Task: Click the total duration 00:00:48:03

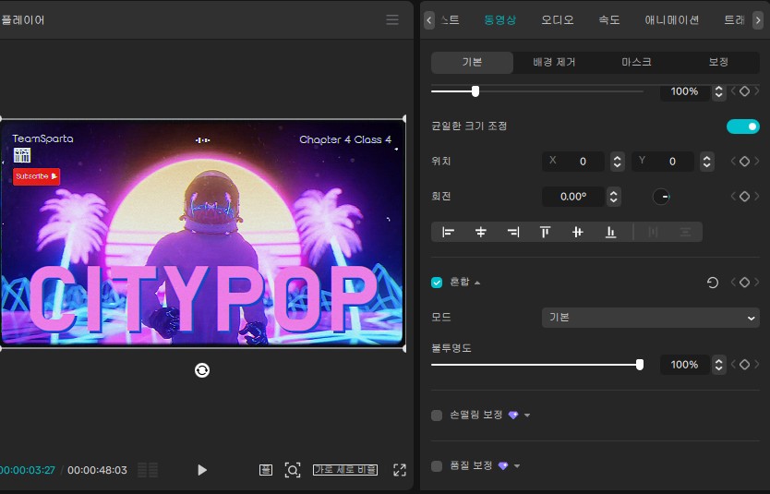Action: pyautogui.click(x=97, y=470)
